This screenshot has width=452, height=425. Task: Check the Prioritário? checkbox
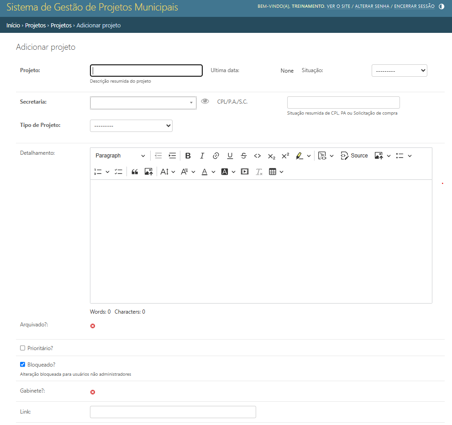(22, 348)
